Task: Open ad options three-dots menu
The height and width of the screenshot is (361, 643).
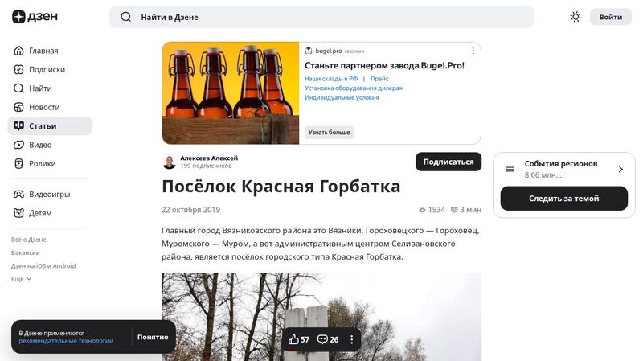Action: [473, 51]
